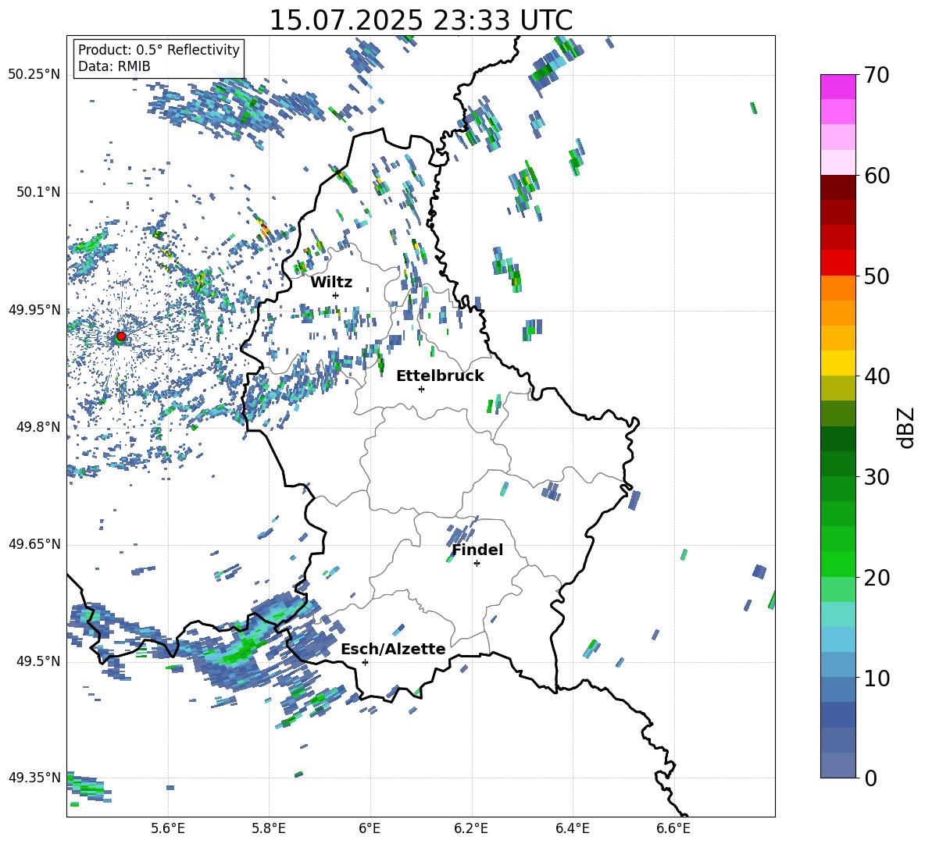Viewport: 925px width, 844px height.
Task: Pick the orange swatch just below 50 dBZ
Action: (x=837, y=288)
